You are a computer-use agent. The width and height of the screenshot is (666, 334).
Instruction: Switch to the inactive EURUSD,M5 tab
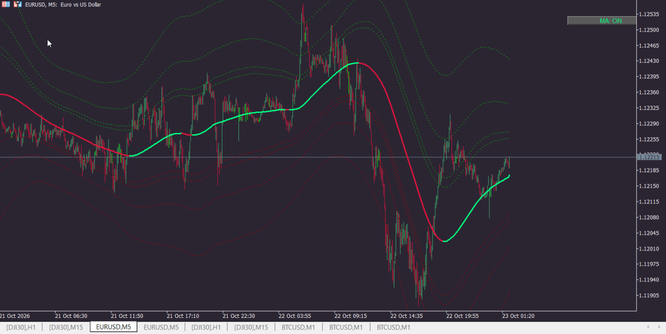click(x=161, y=327)
